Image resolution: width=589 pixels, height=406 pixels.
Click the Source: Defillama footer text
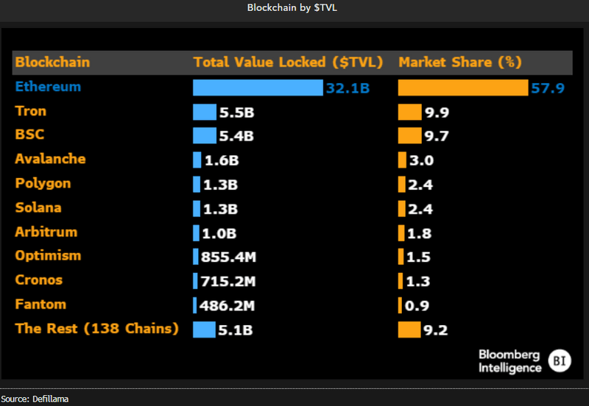point(35,399)
